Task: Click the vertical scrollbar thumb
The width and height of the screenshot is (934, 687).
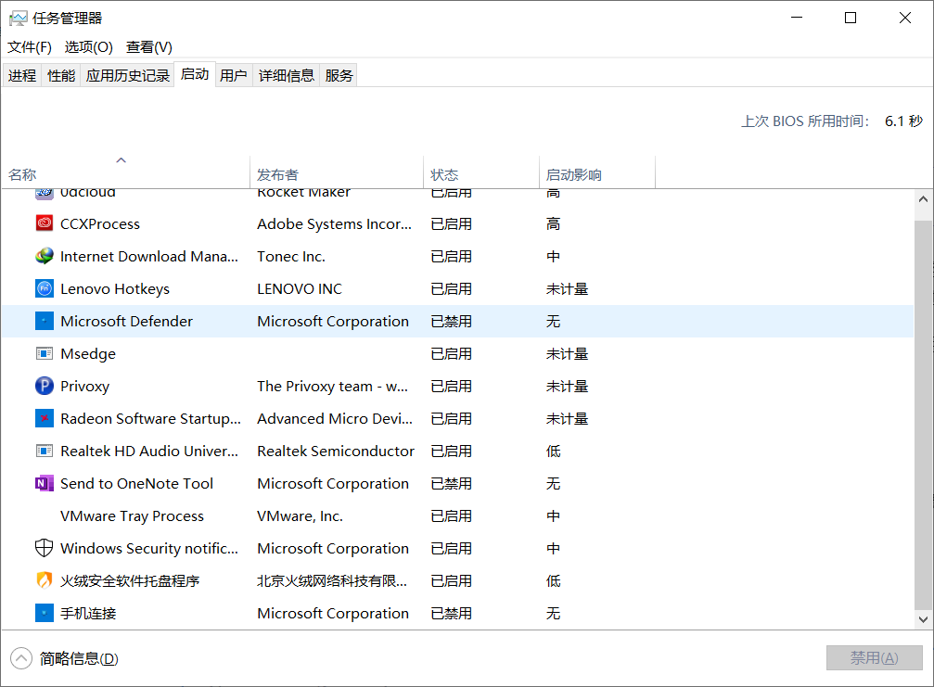Action: (x=923, y=414)
